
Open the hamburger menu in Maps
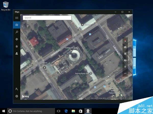click(17, 18)
